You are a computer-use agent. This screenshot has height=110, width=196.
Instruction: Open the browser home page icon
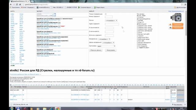tap(20, 5)
